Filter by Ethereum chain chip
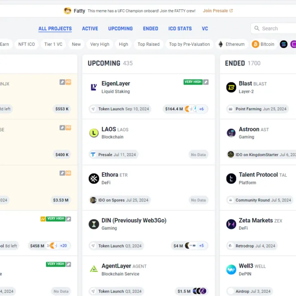 coord(231,44)
